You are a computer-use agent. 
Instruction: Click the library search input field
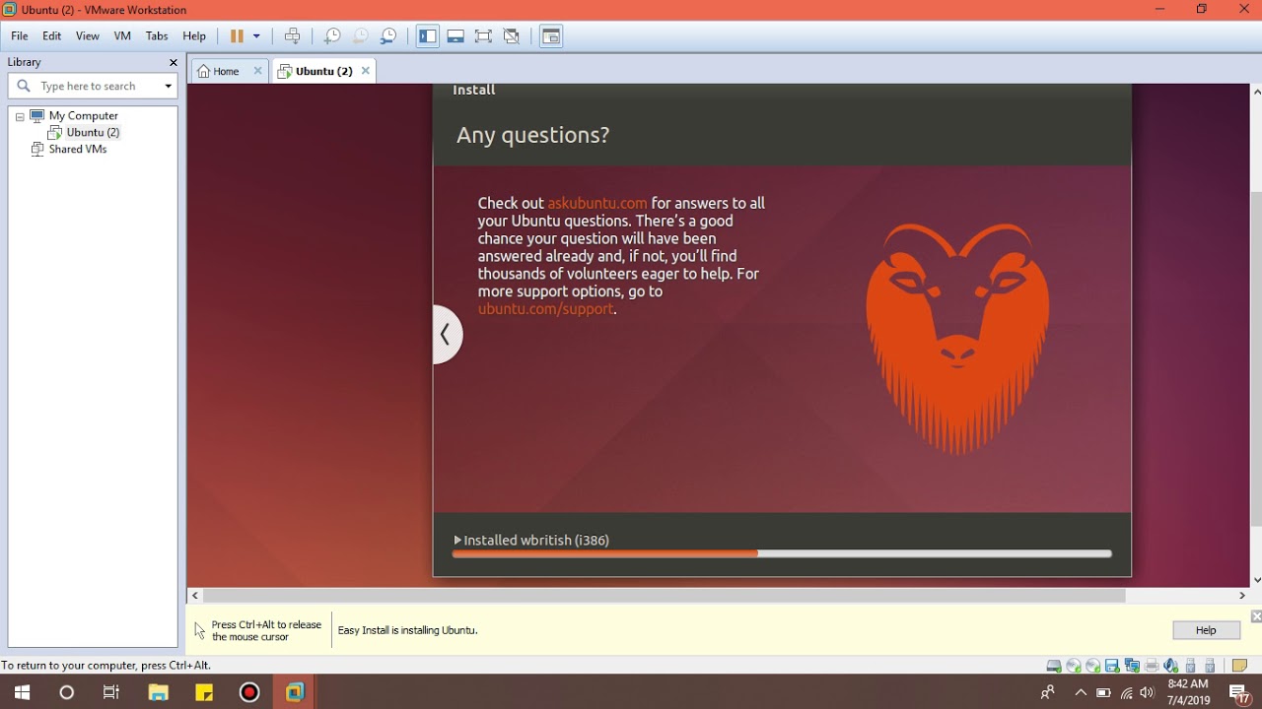point(93,86)
